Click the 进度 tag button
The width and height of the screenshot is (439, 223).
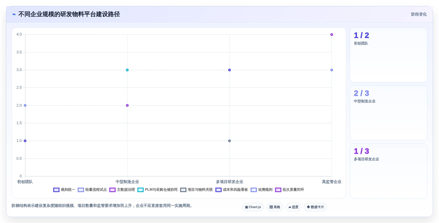[293, 207]
